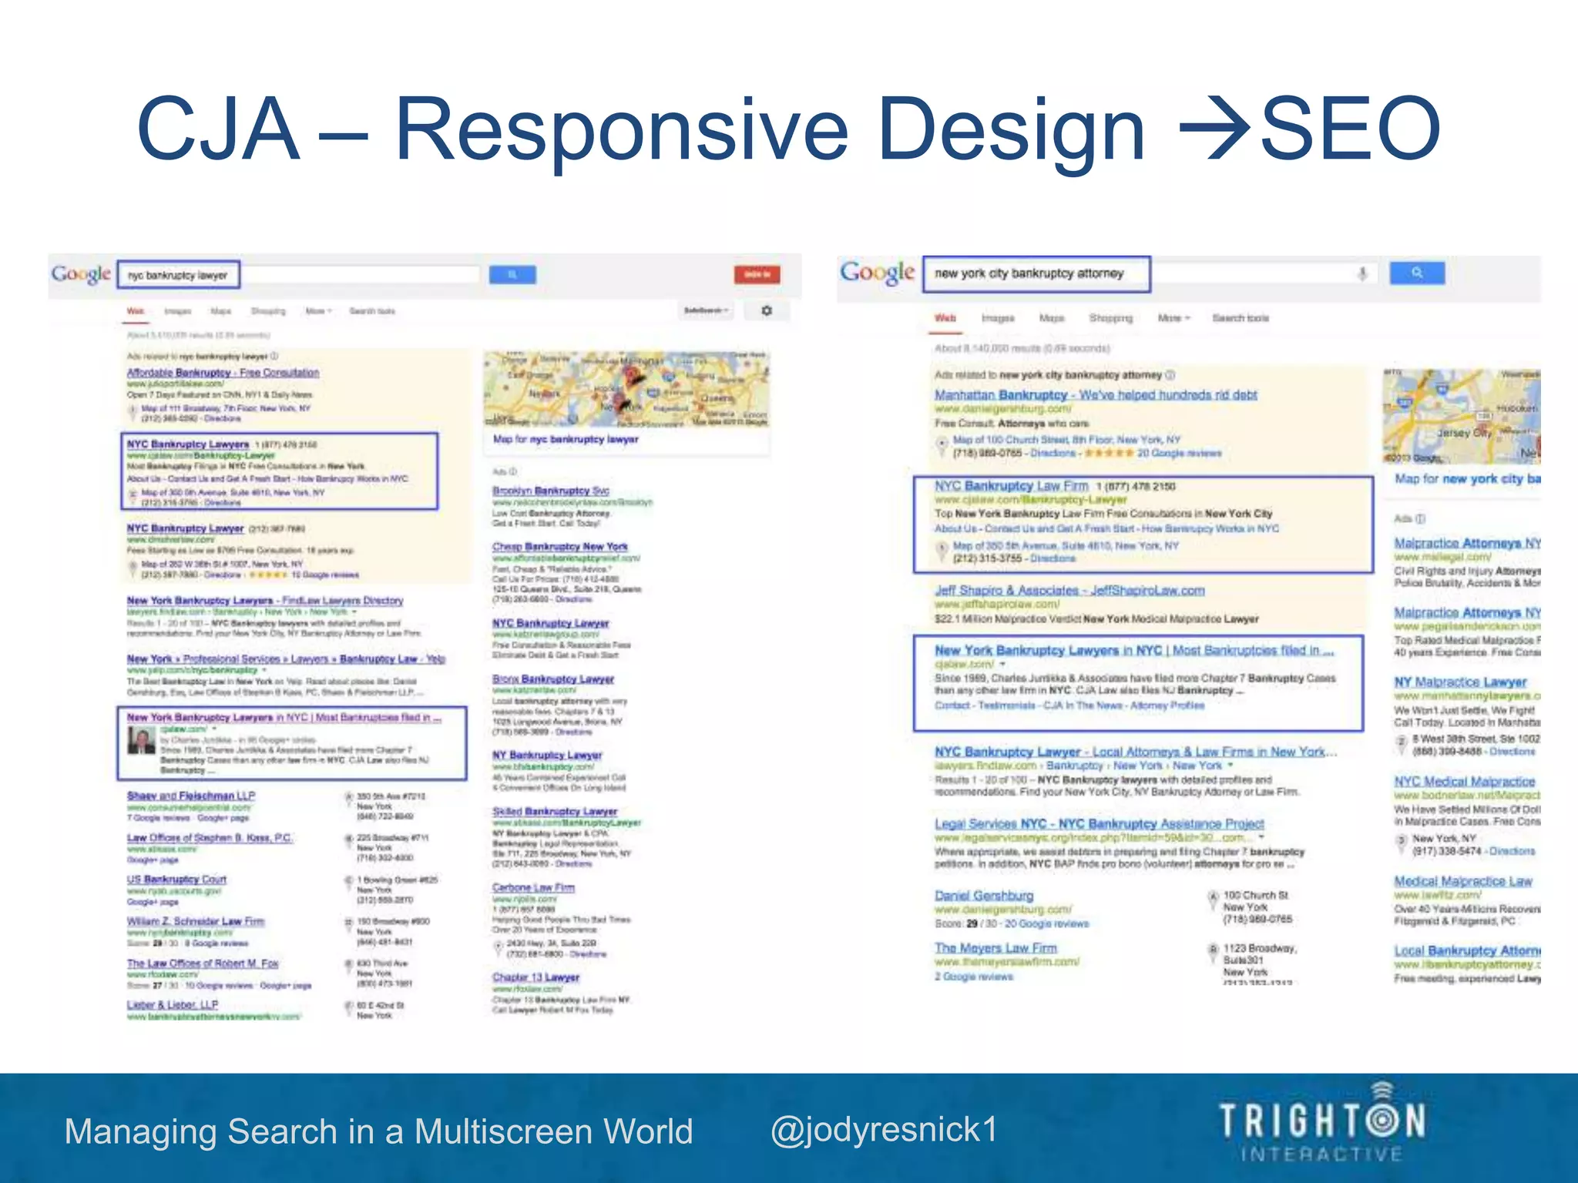Open 'New York Bankruptcy Lawyers - FindLaw Lawyers Directory'
The image size is (1578, 1183).
(x=265, y=600)
